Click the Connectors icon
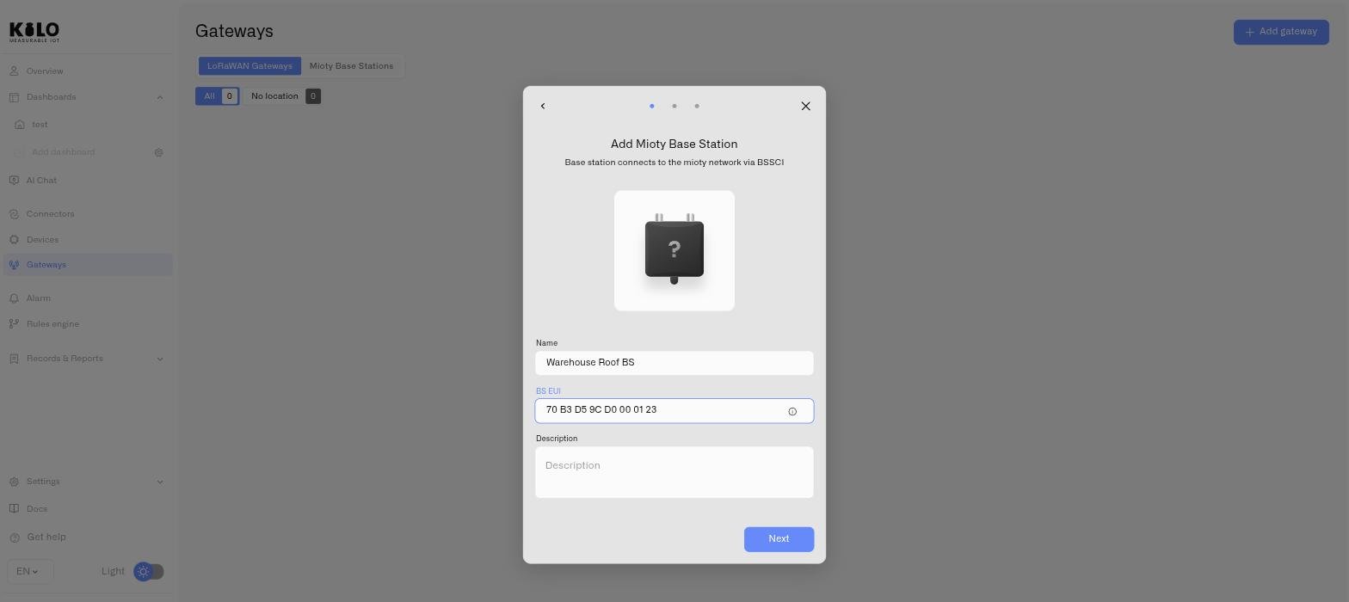This screenshot has height=602, width=1349. [14, 214]
